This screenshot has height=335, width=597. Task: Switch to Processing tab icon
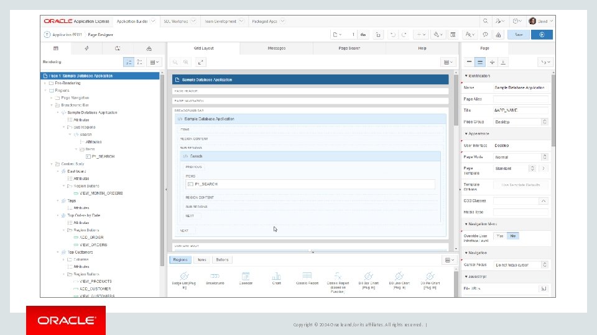(118, 48)
